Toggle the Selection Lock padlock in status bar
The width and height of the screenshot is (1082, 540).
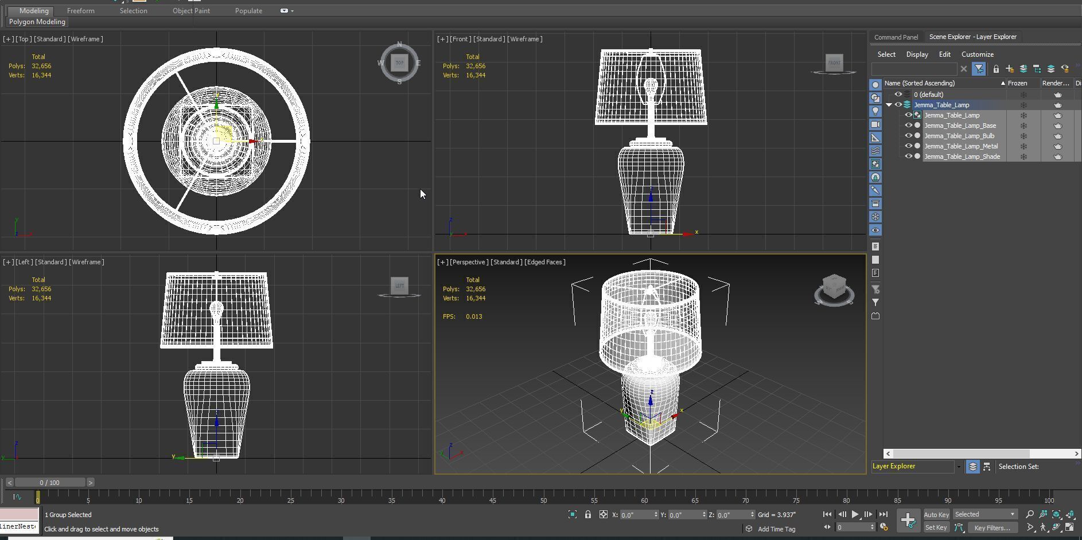(x=588, y=515)
